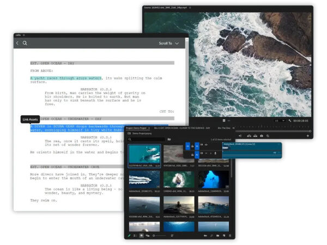
Task: Switch Project panel to icon view
Action: [141, 236]
